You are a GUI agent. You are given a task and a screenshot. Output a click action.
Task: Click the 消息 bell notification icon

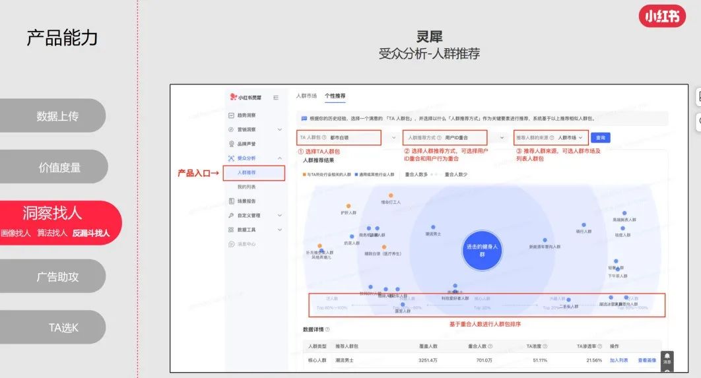tap(667, 357)
